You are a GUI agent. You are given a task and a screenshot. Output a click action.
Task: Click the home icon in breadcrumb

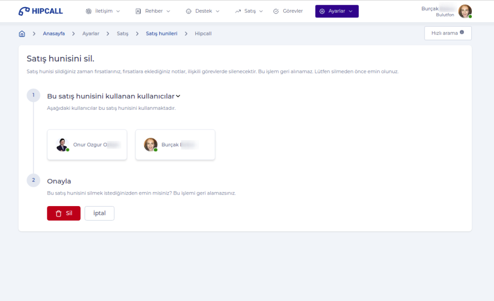pos(22,34)
